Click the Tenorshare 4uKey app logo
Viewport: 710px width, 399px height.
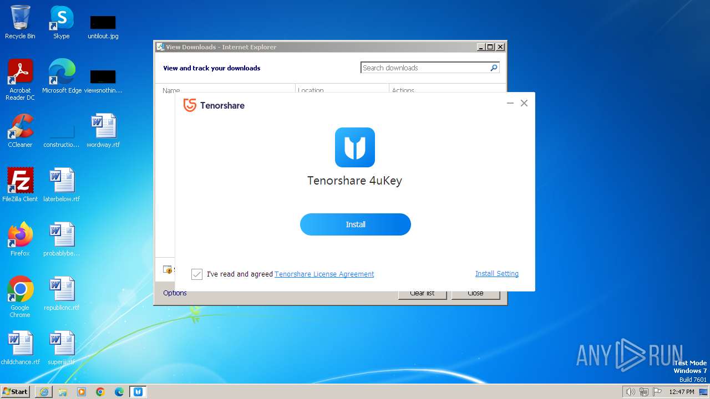(355, 147)
